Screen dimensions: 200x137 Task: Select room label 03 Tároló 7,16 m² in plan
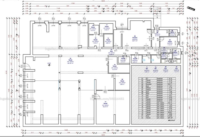point(170,42)
